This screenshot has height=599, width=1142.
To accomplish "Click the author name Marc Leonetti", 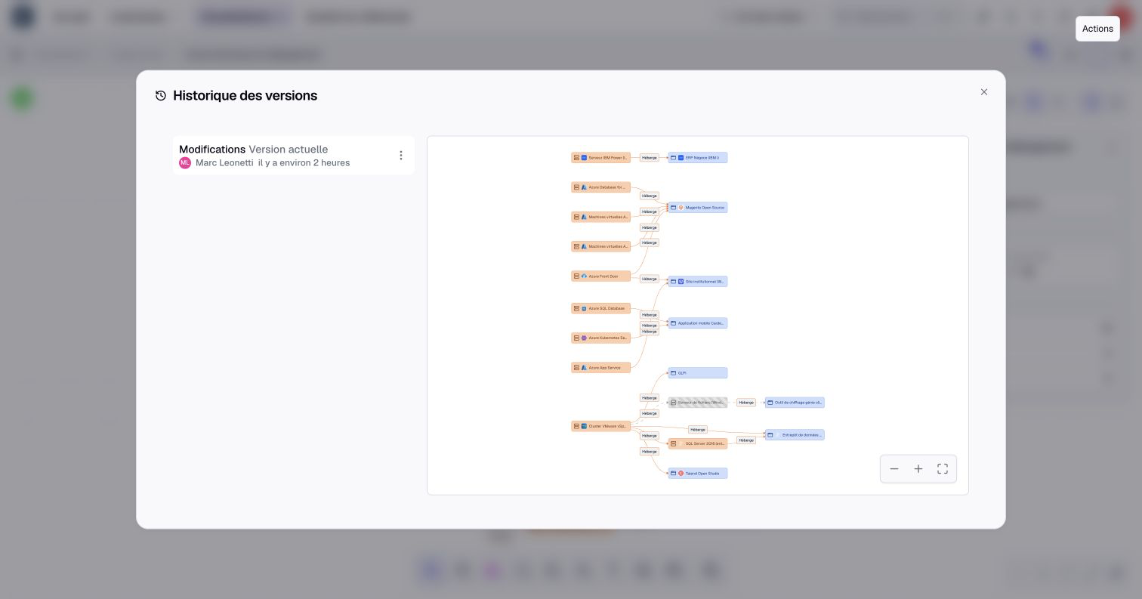I will tap(224, 163).
